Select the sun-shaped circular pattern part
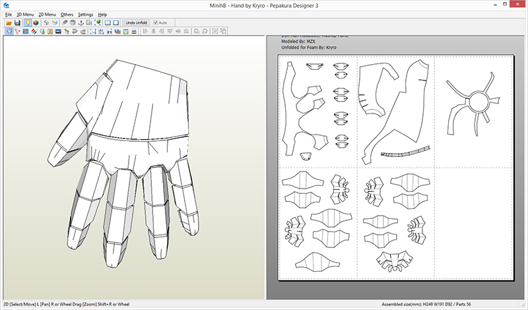Screen dimensions: 528x310 point(473,104)
